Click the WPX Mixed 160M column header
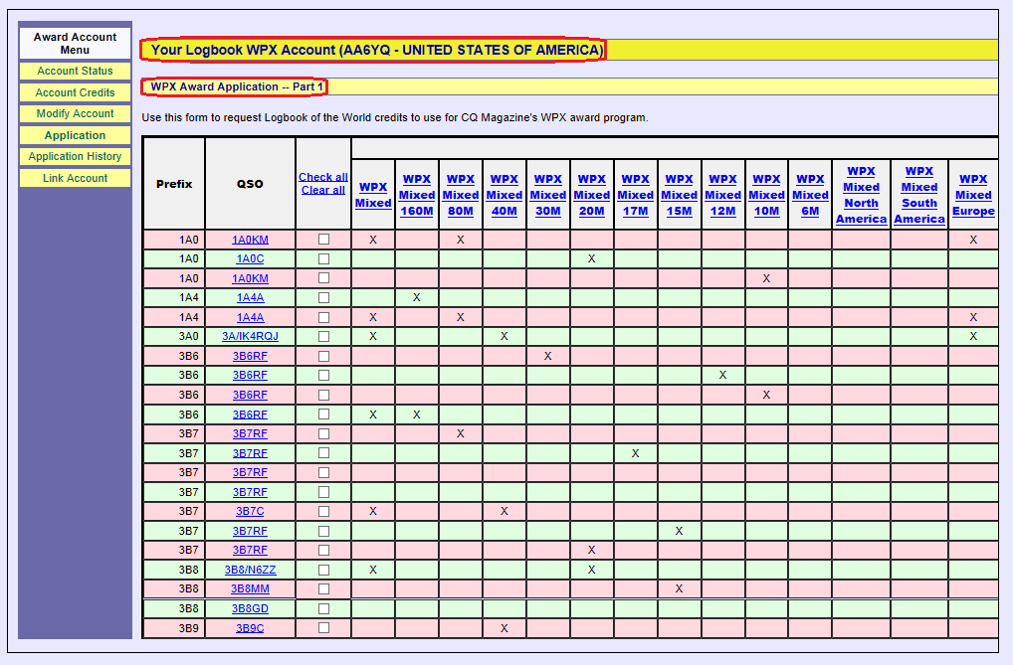 click(417, 195)
